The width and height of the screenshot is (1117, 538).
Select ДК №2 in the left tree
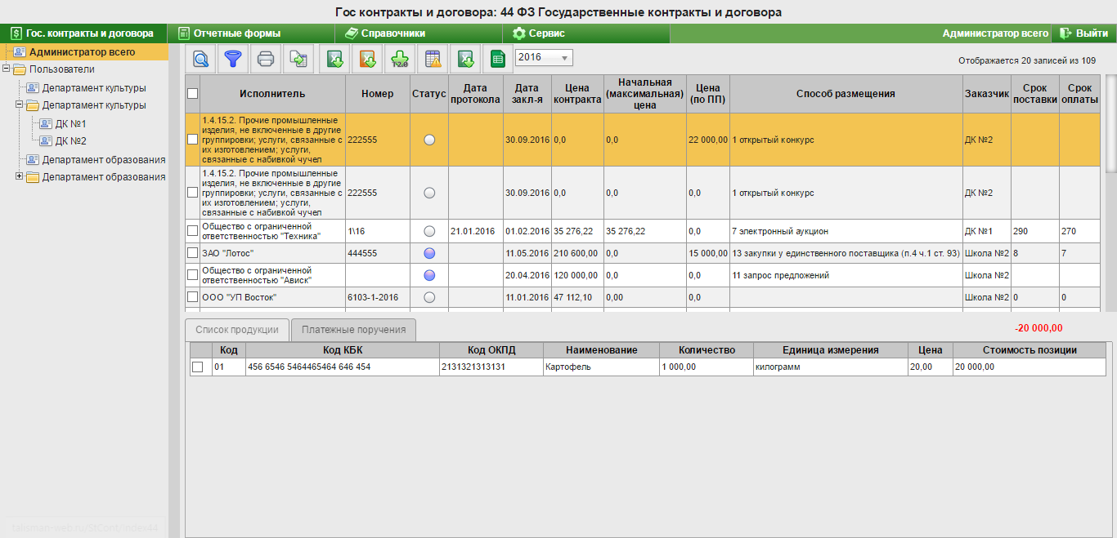[x=70, y=140]
